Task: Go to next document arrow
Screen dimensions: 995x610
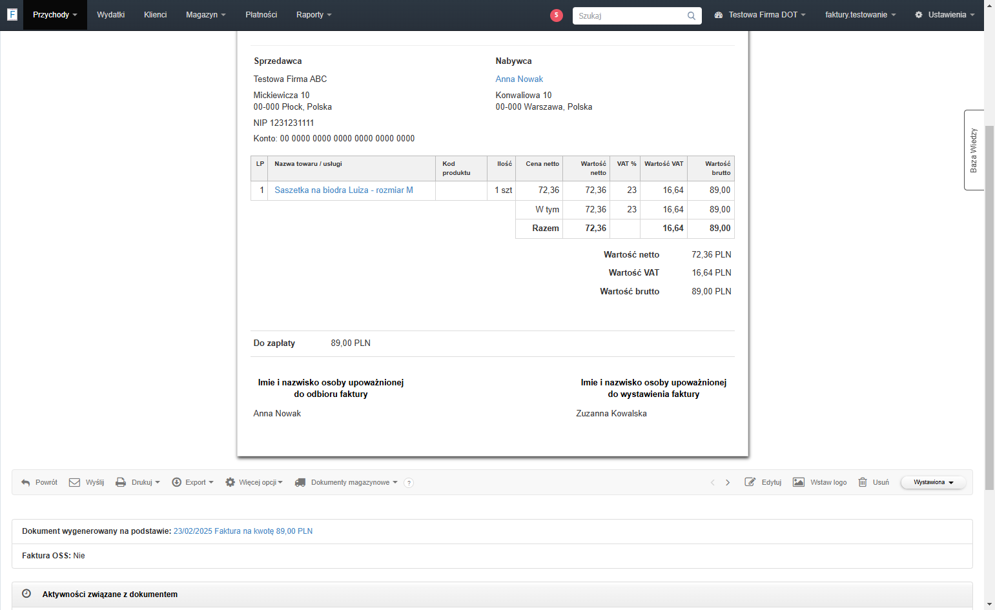Action: click(x=728, y=482)
